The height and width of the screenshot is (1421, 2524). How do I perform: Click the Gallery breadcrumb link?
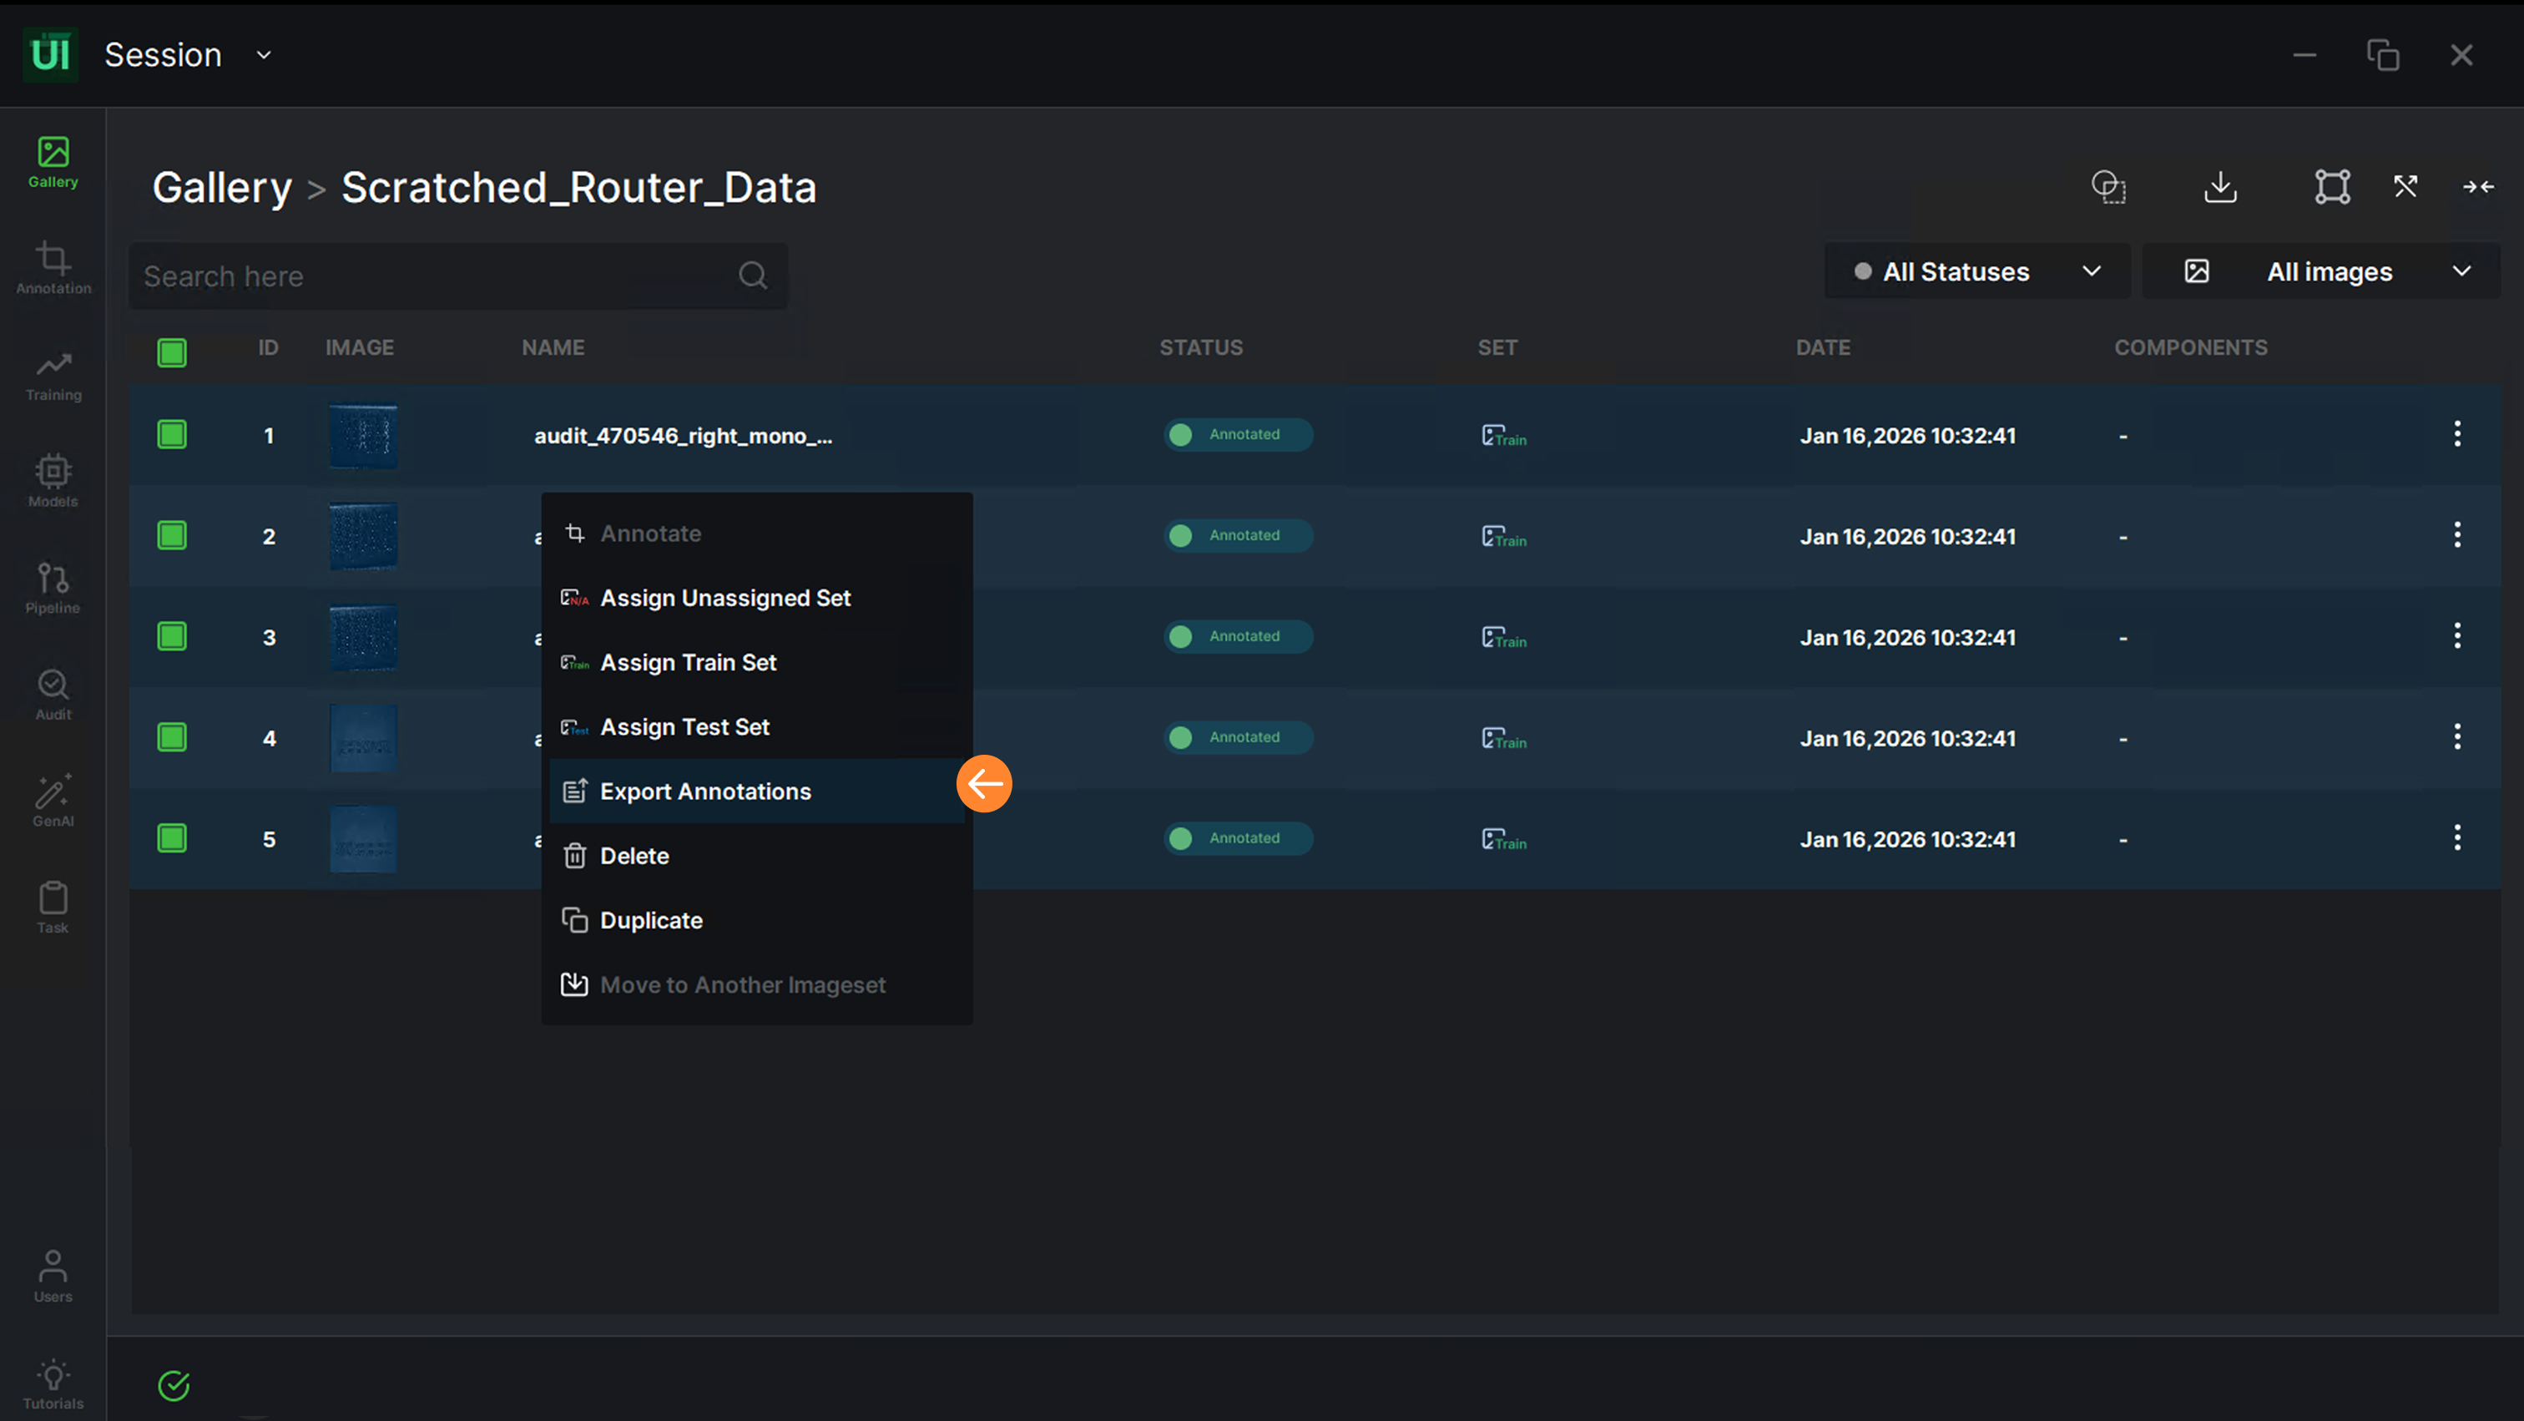(x=221, y=187)
